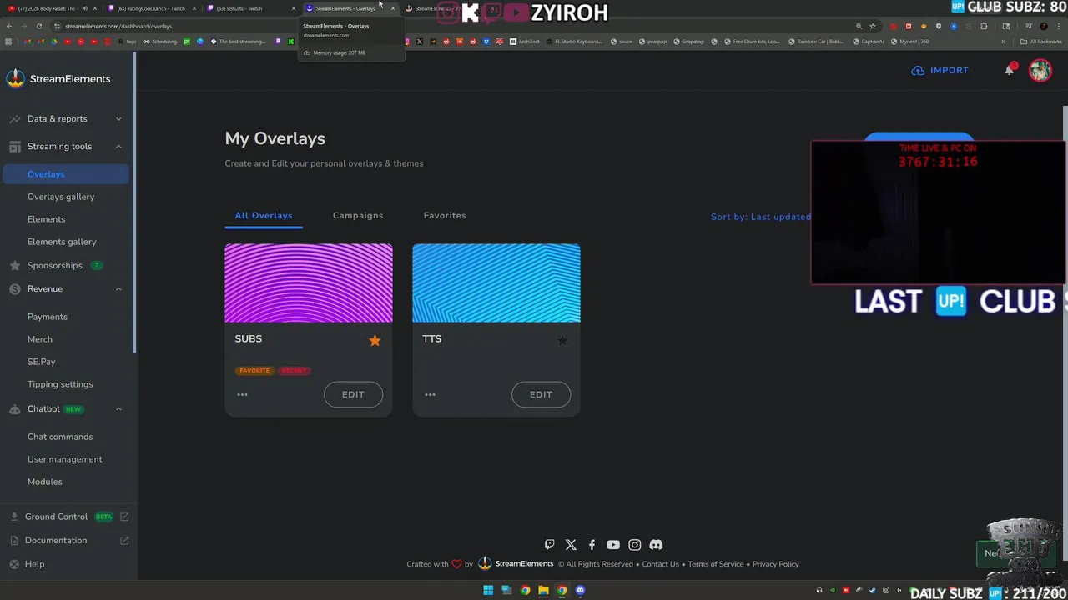Open the Privacy Policy link
Viewport: 1068px width, 600px height.
(x=776, y=564)
